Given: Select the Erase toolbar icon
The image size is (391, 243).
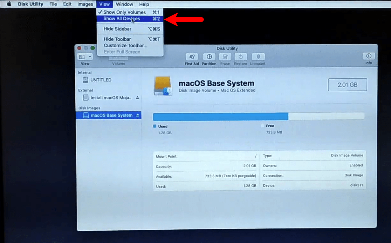Looking at the screenshot, I should tap(225, 57).
